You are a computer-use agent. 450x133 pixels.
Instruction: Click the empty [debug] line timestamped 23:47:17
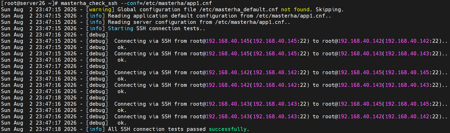pos(55,66)
